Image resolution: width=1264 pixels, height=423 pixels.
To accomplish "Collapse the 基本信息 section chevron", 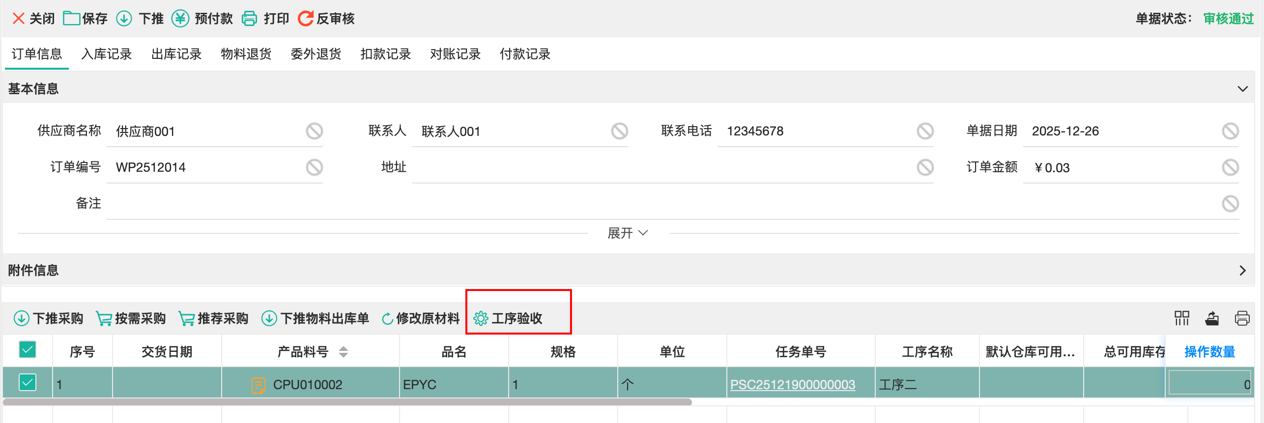I will tap(1242, 89).
